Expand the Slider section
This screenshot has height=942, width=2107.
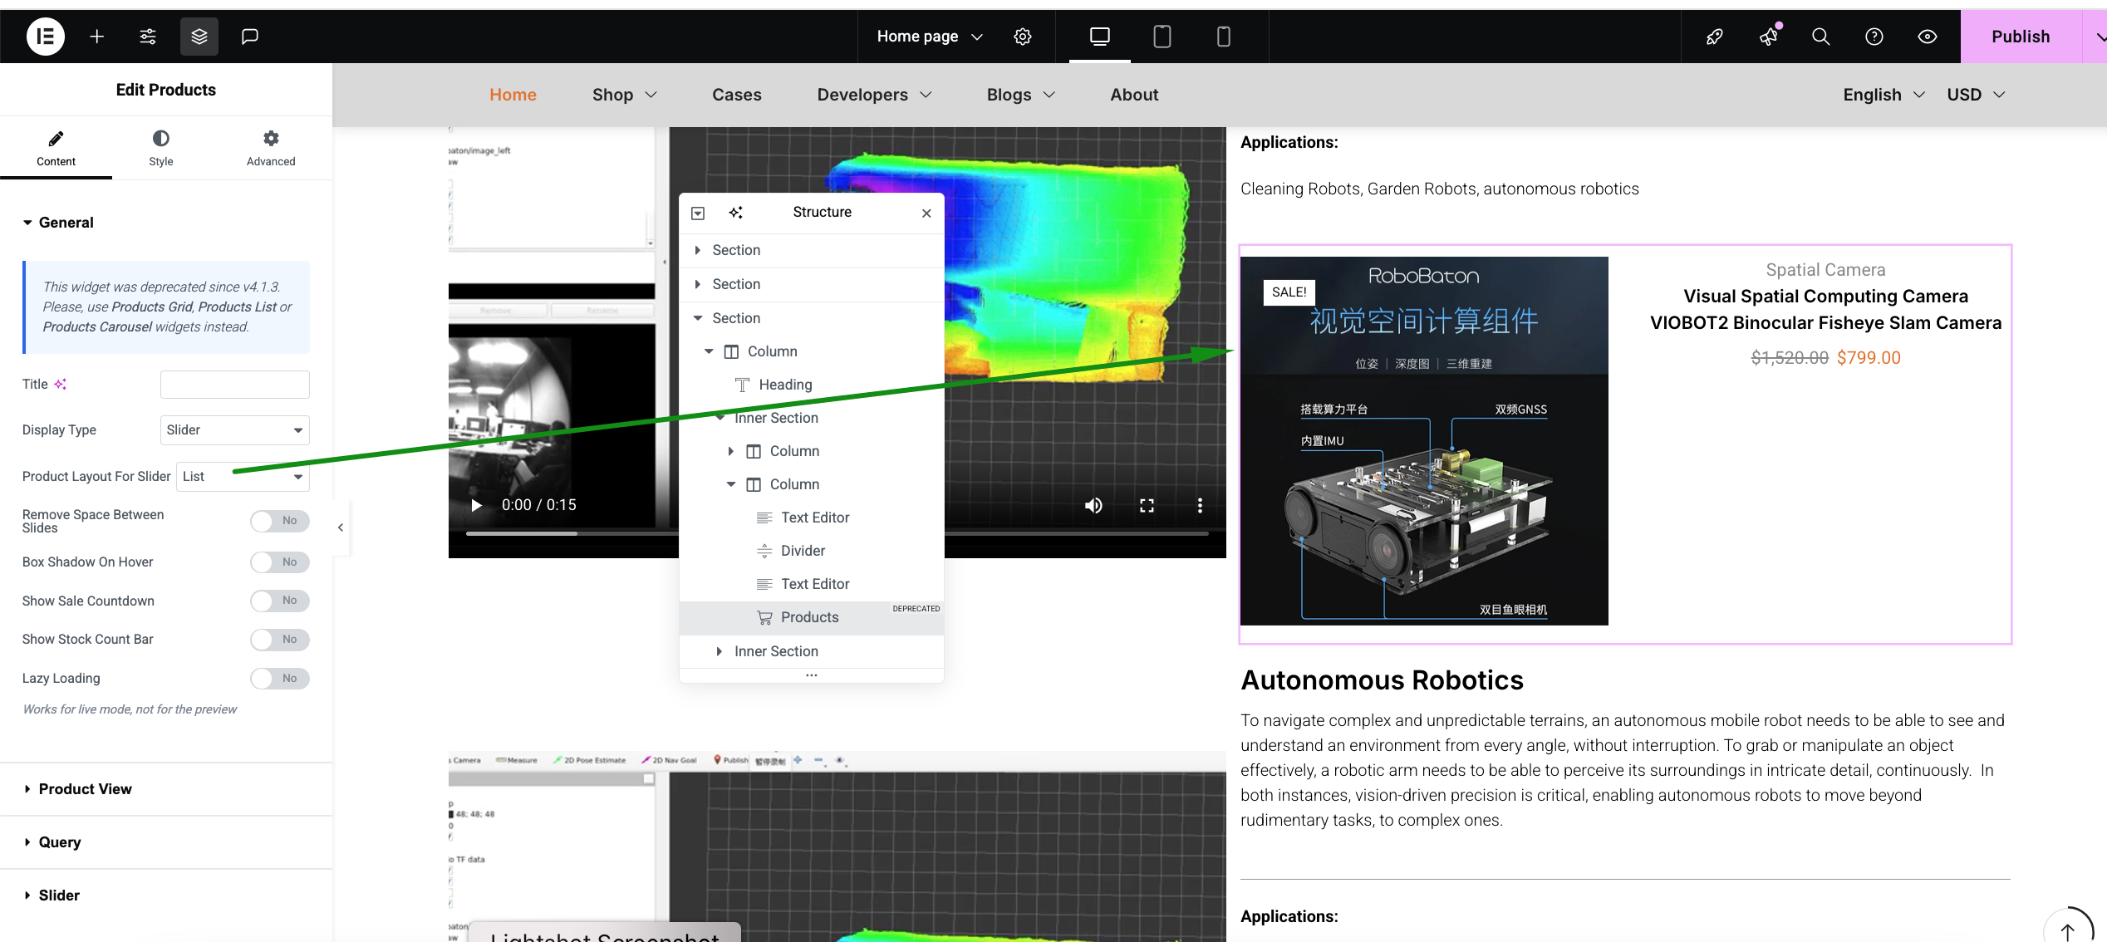(166, 895)
